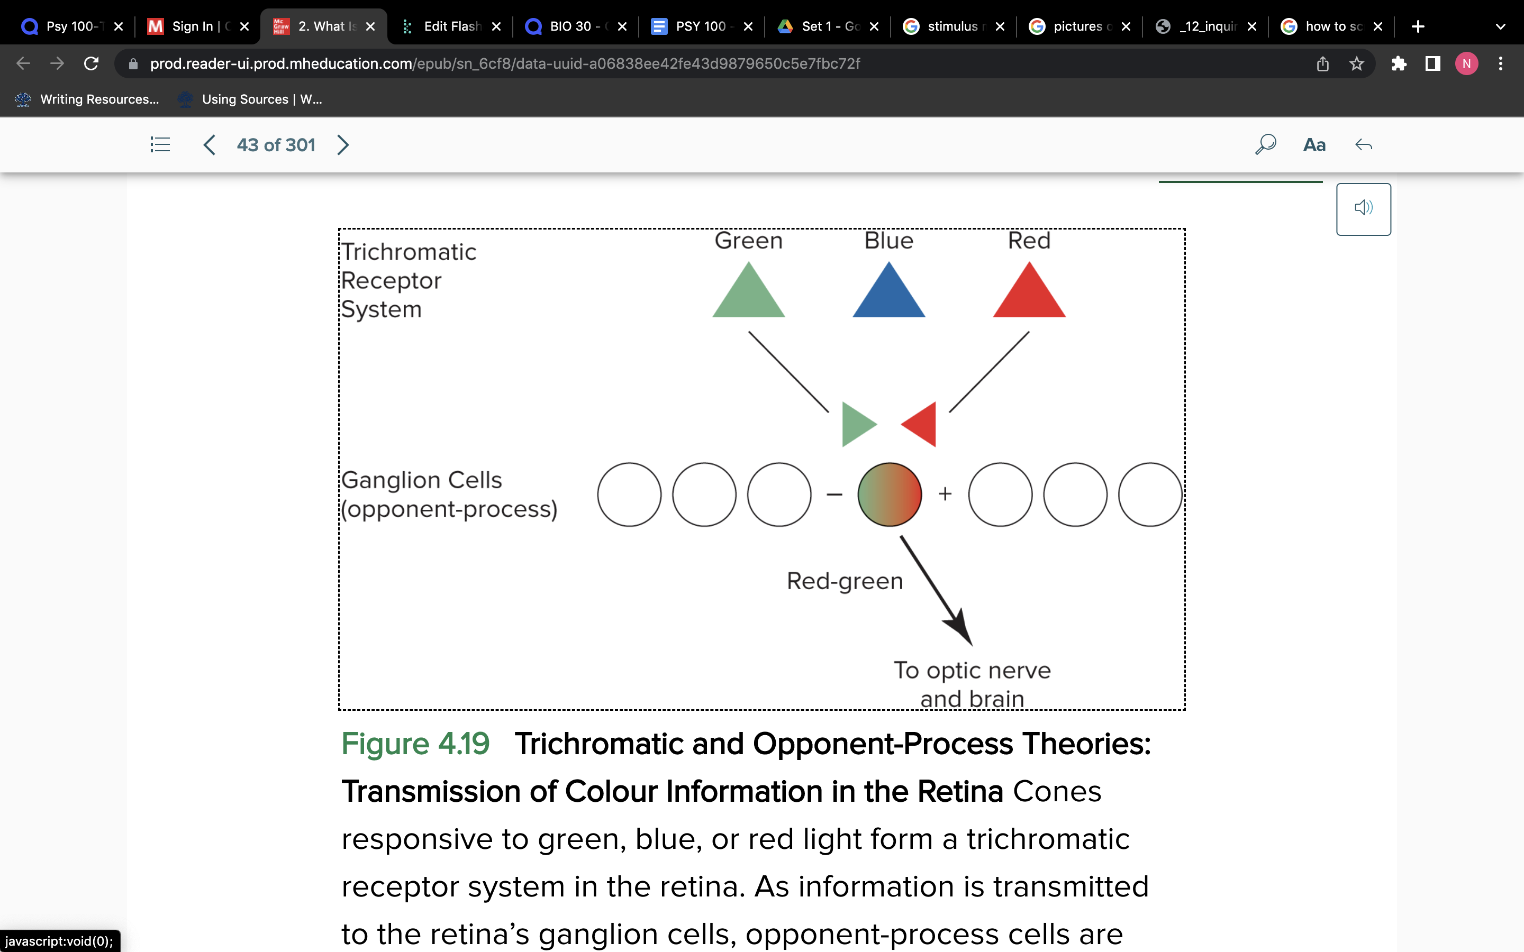The image size is (1524, 952).
Task: Close the BIO 30 tab
Action: click(x=622, y=26)
